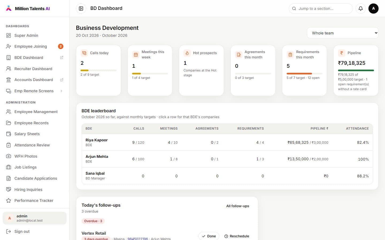Click the CALLS column header

point(139,129)
